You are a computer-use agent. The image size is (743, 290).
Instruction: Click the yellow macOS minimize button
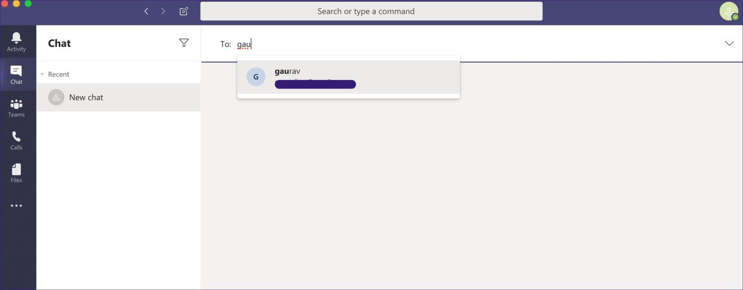coord(16,4)
